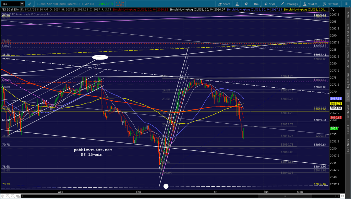Open the Studies menu
The image size is (351, 199).
(x=310, y=4)
